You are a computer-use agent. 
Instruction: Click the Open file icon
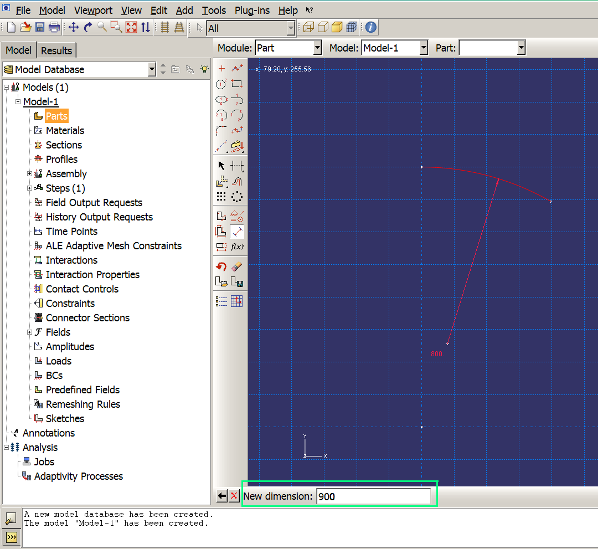25,27
